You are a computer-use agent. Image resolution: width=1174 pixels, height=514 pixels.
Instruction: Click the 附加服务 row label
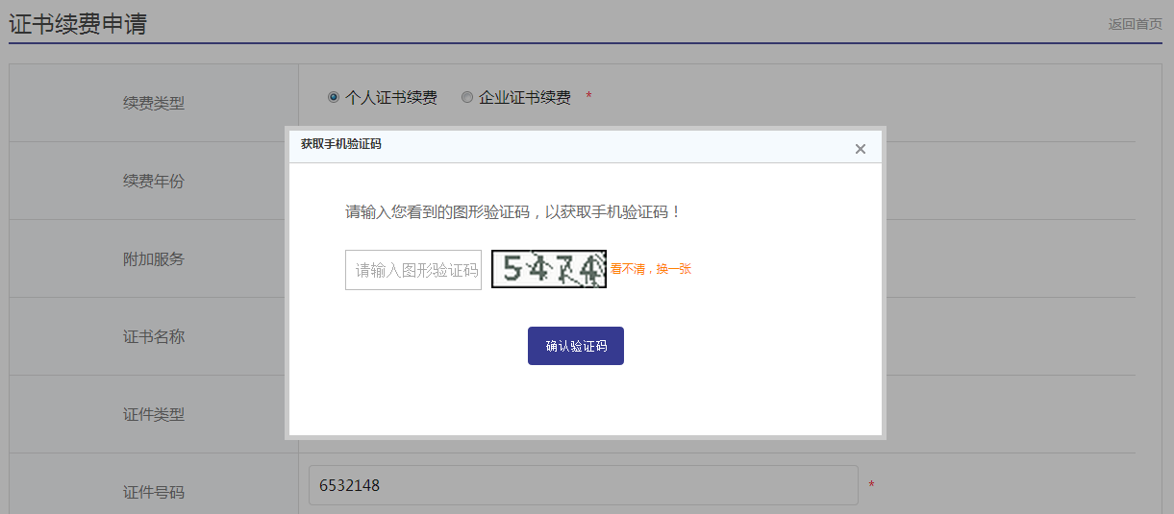[x=154, y=258]
